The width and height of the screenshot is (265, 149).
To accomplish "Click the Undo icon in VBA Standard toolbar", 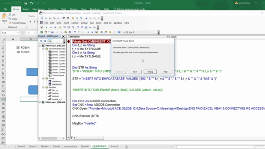I will [75, 32].
